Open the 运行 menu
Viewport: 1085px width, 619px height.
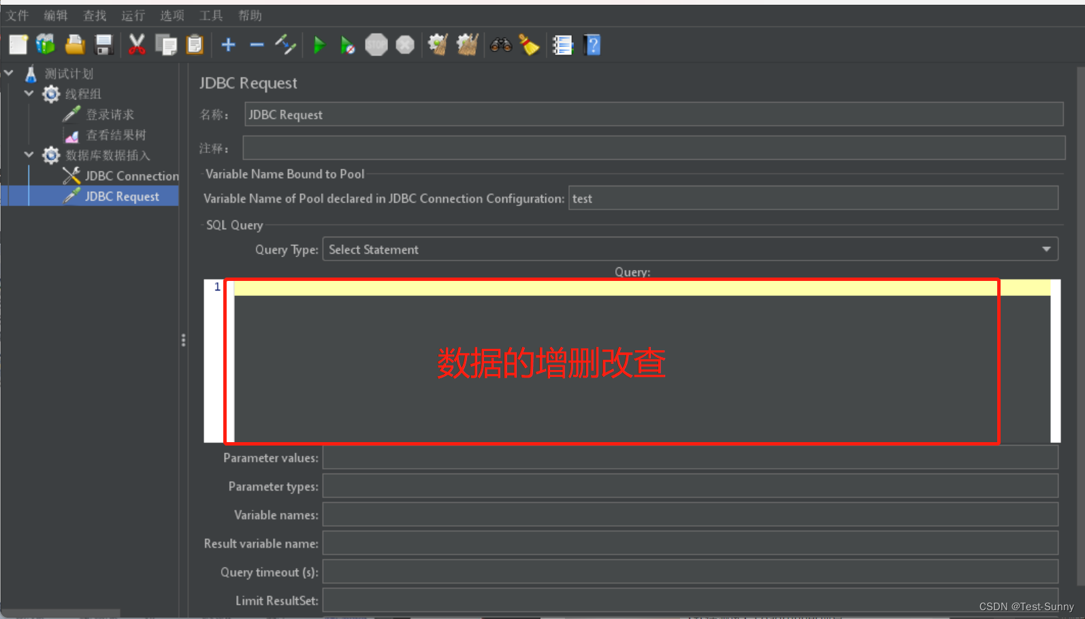(133, 16)
